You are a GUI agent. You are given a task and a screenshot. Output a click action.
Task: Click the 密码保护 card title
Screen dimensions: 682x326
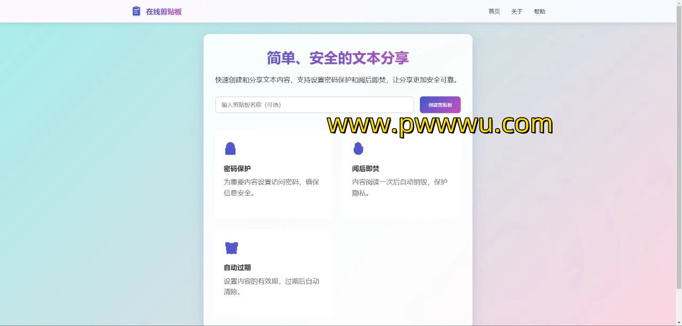point(237,169)
